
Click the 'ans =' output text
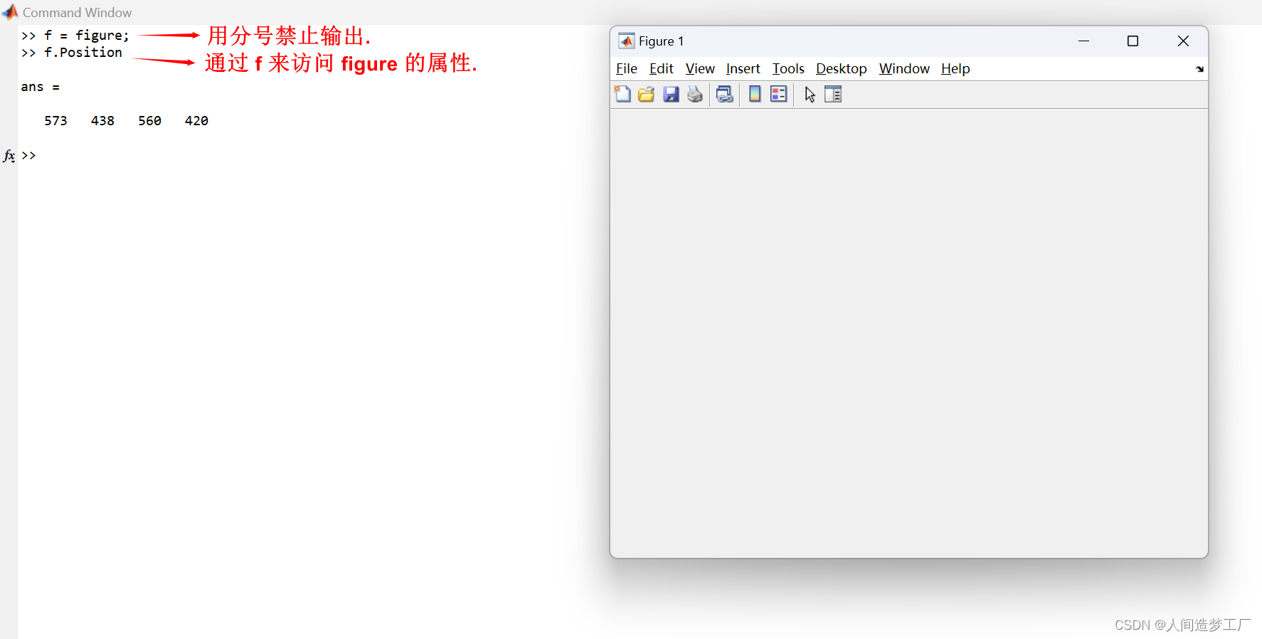tap(41, 87)
